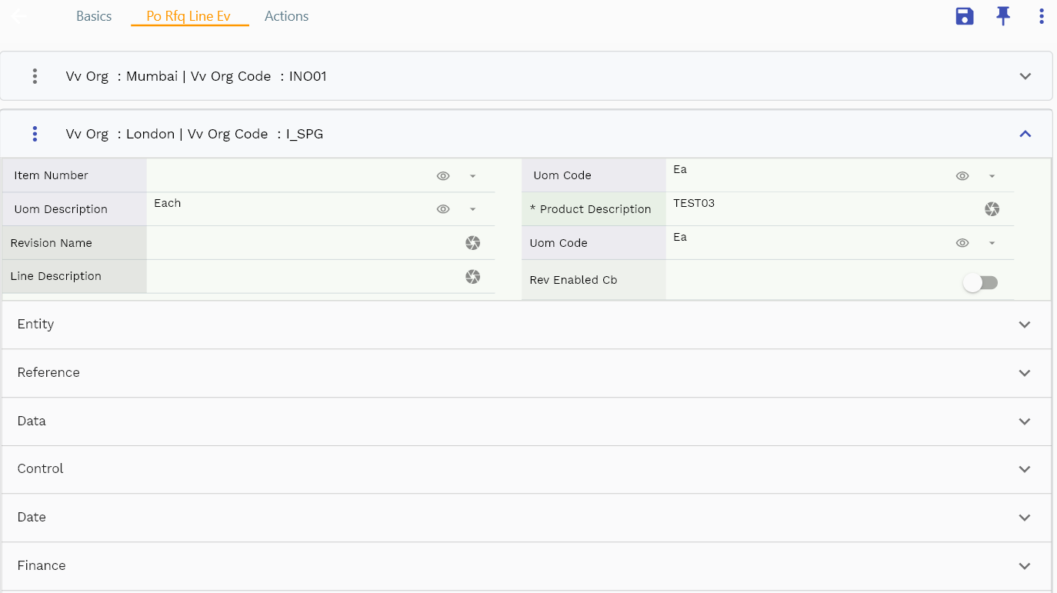This screenshot has width=1057, height=593.
Task: Click the eye icon next to Uom Description
Action: pos(443,208)
